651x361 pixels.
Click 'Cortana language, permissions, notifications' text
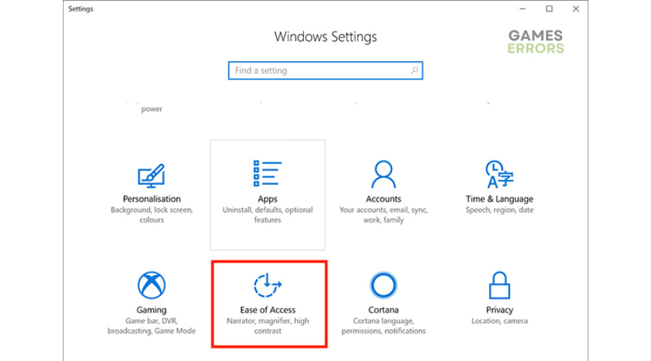point(383,326)
